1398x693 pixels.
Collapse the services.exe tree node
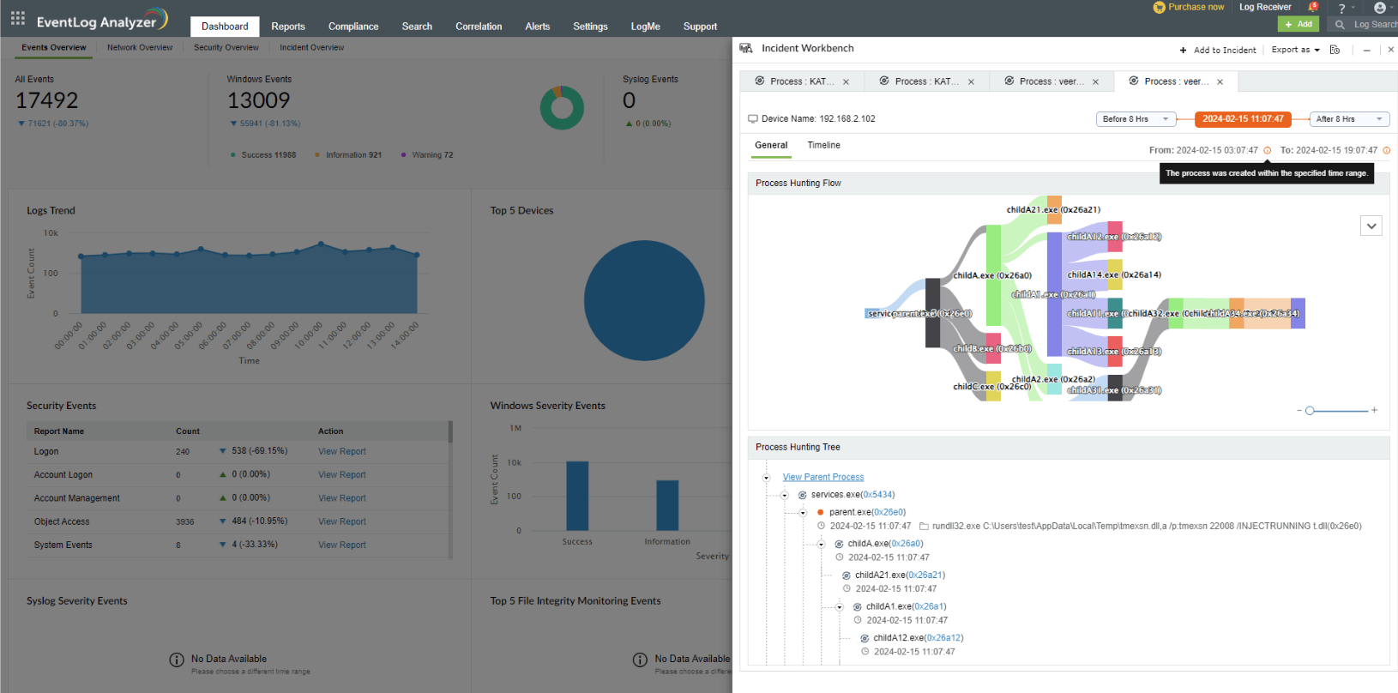(785, 495)
